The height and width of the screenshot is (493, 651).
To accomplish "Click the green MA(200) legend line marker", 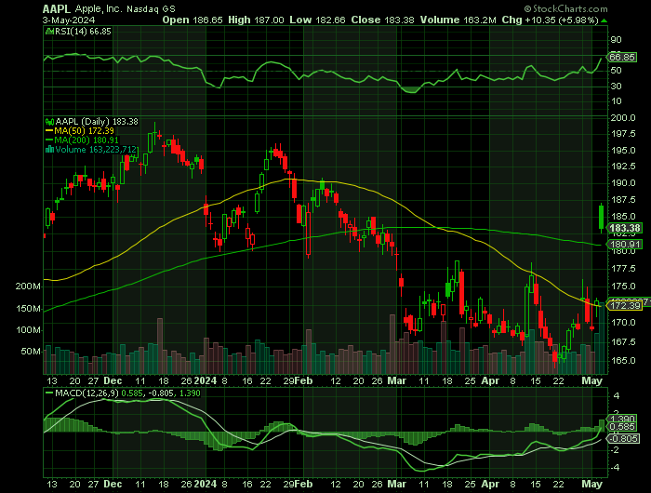I will click(49, 140).
